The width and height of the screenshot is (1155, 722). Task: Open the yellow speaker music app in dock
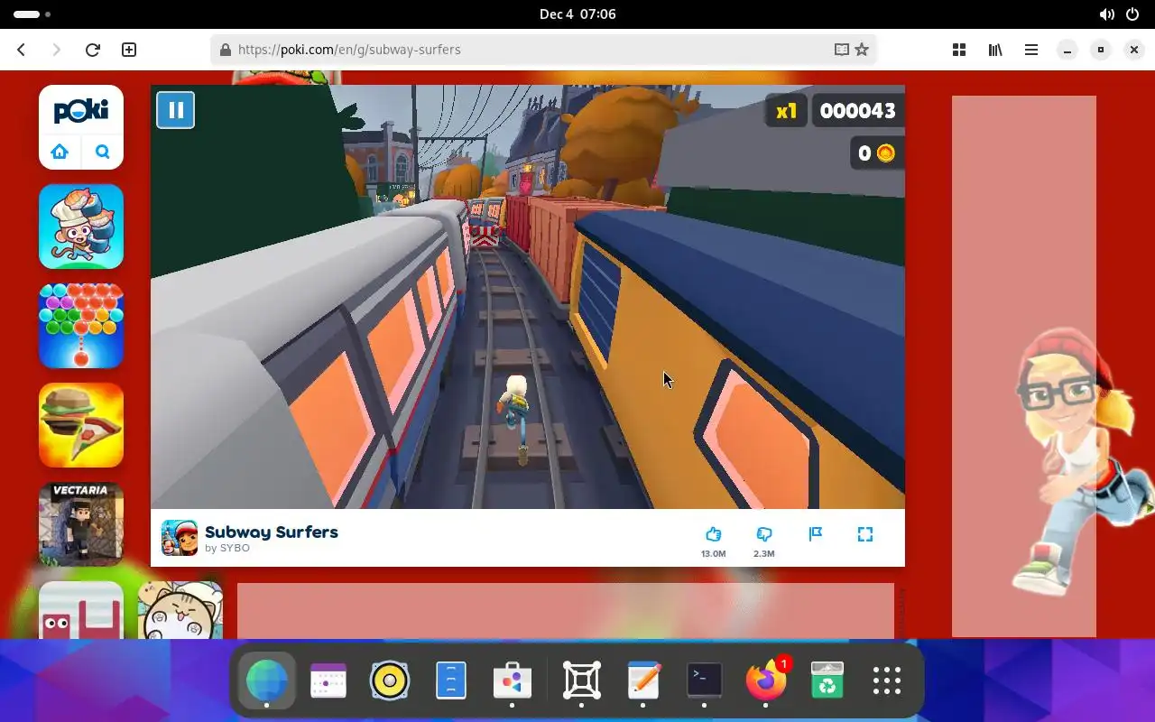pos(390,680)
